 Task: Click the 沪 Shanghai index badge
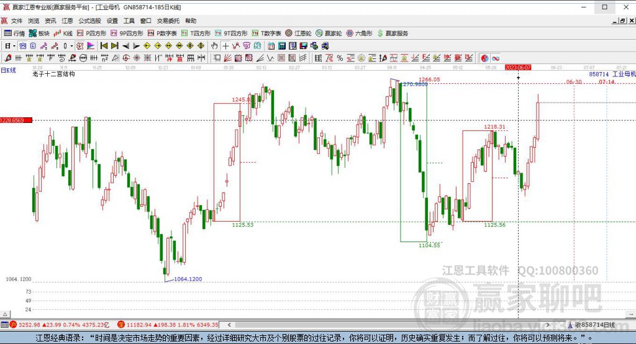click(14, 325)
